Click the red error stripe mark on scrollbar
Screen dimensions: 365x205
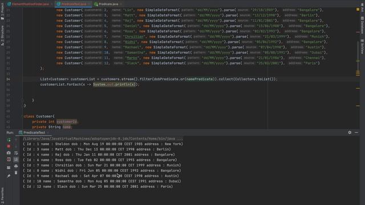pos(358,32)
